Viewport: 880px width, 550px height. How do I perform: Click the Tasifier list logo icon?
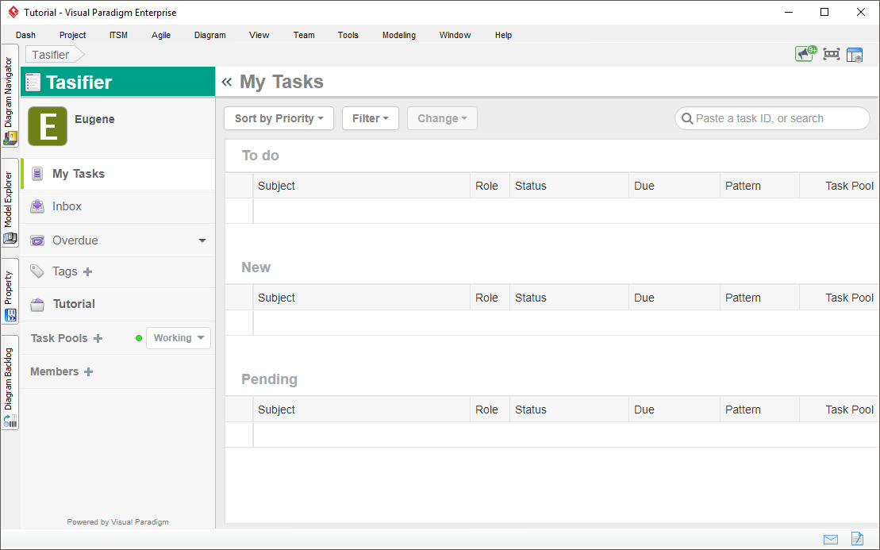click(x=33, y=82)
